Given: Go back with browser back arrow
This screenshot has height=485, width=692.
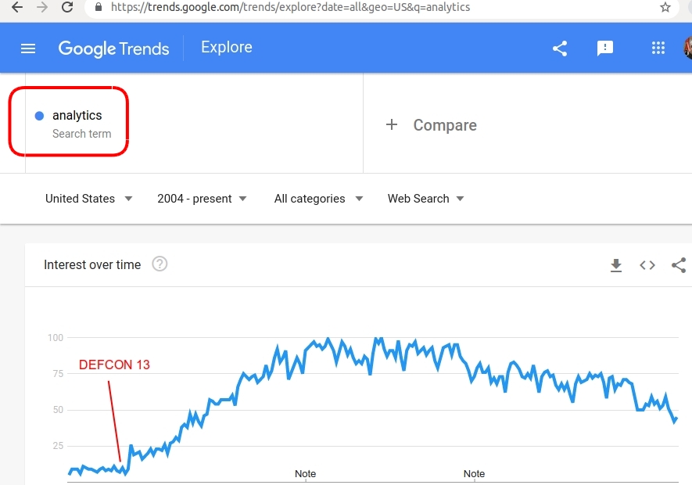Looking at the screenshot, I should click(16, 7).
